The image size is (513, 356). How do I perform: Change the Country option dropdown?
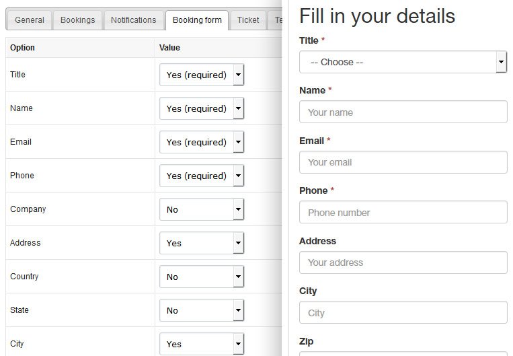click(x=202, y=277)
